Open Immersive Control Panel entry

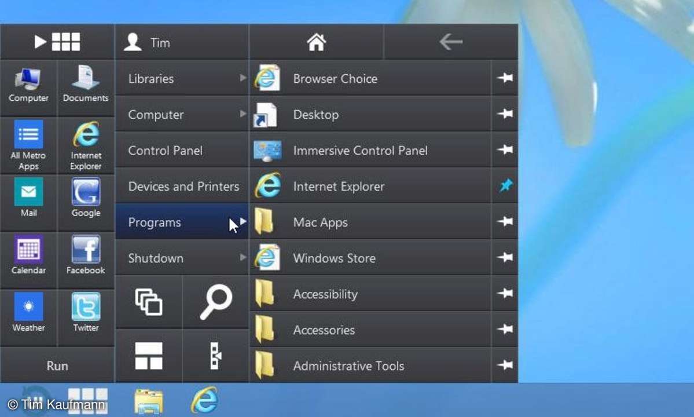point(370,150)
